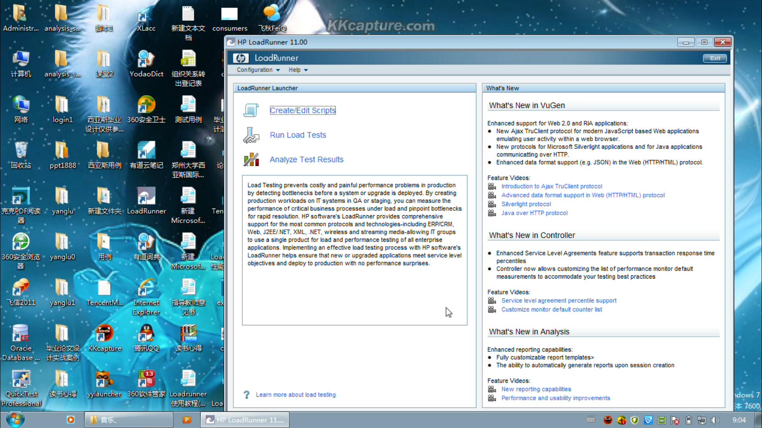The height and width of the screenshot is (428, 762).
Task: Click the Run Load Tests flask icon
Action: [x=251, y=135]
